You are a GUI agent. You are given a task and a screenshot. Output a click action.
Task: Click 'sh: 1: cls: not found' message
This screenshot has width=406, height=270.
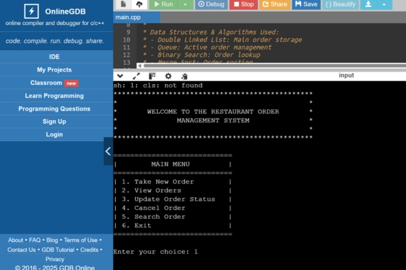coord(158,86)
